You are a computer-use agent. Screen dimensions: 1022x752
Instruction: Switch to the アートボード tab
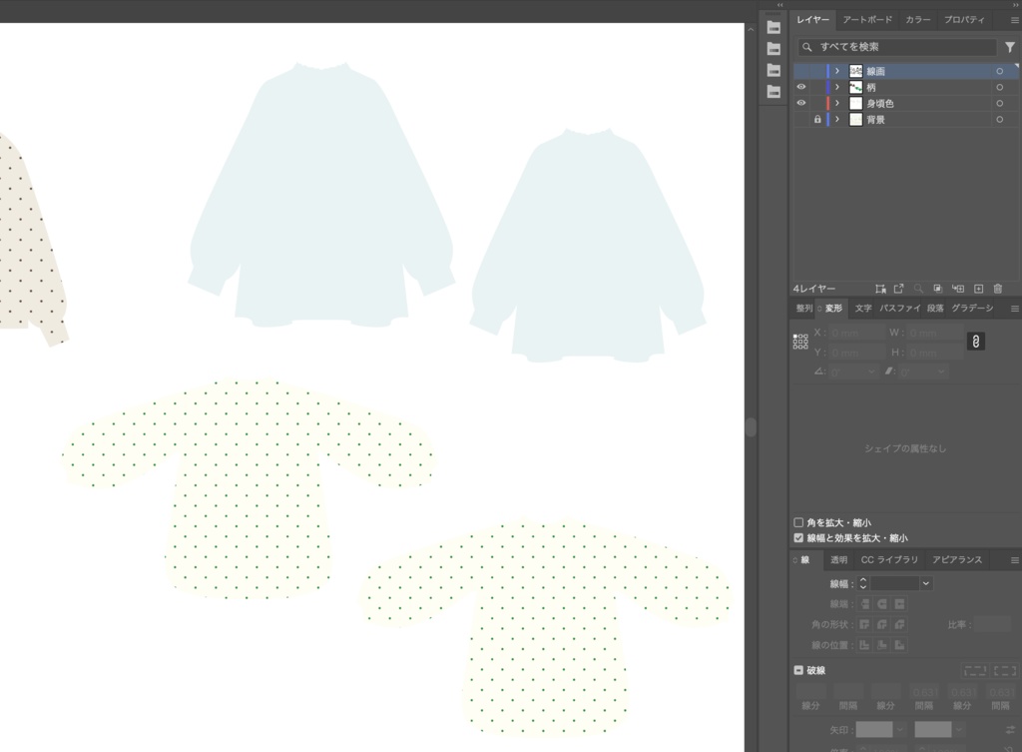[x=867, y=20]
